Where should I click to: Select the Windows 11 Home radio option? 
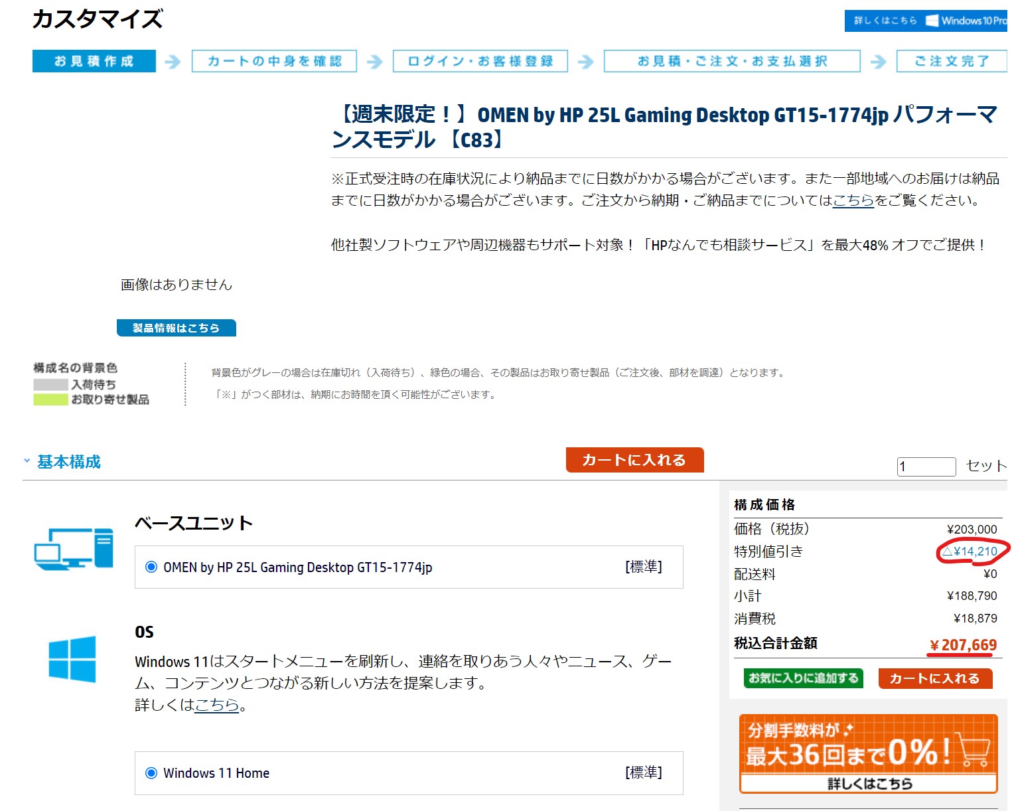[x=151, y=773]
